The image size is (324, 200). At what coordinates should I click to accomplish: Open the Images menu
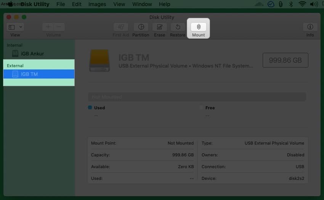97,4
